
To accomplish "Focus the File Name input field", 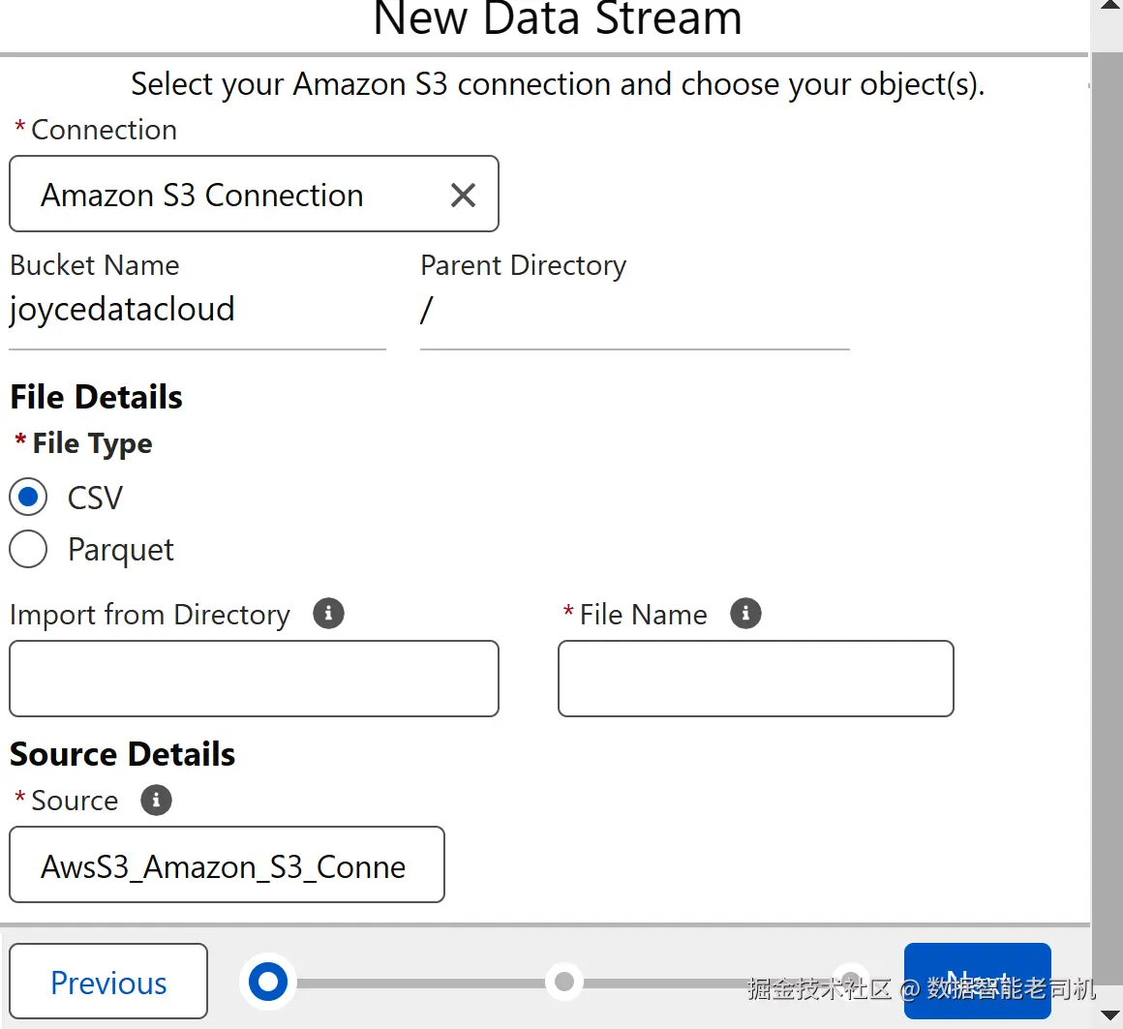I will tap(755, 679).
